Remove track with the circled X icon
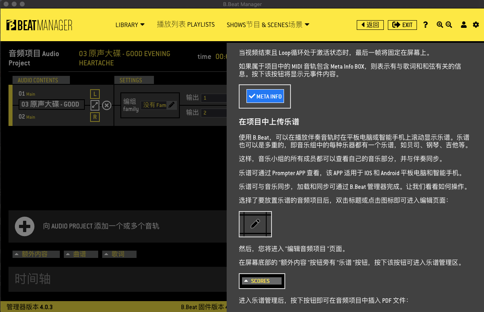Viewport: 484px width, 312px height. pyautogui.click(x=107, y=105)
